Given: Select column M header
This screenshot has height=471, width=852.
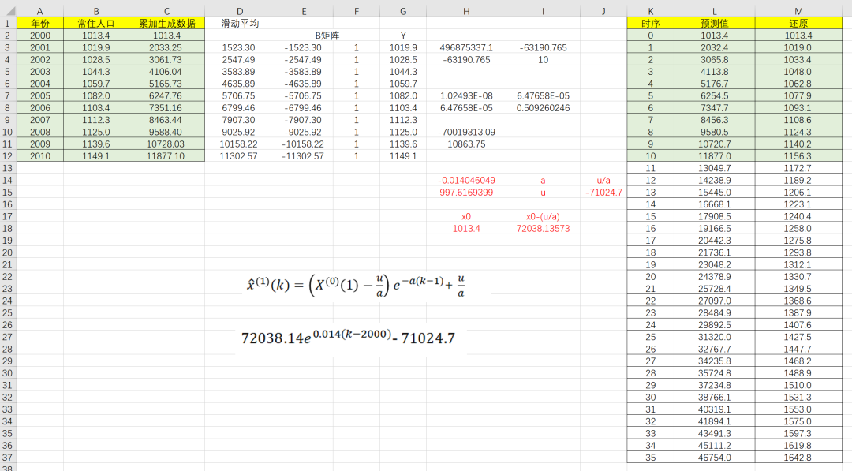Looking at the screenshot, I should (798, 11).
